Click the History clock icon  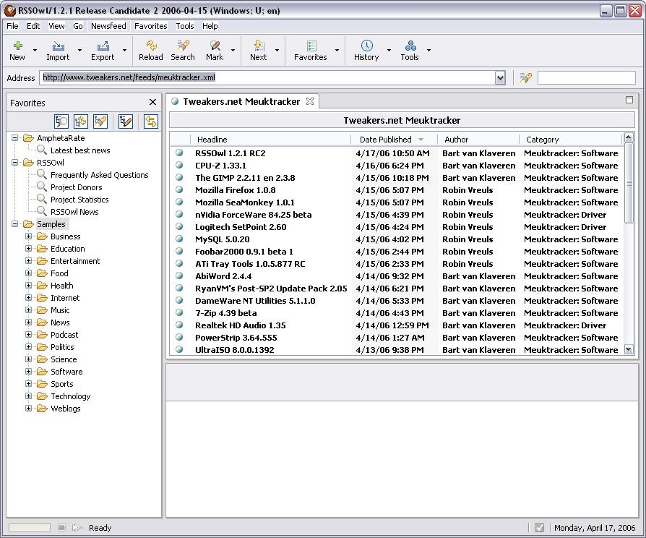point(366,46)
